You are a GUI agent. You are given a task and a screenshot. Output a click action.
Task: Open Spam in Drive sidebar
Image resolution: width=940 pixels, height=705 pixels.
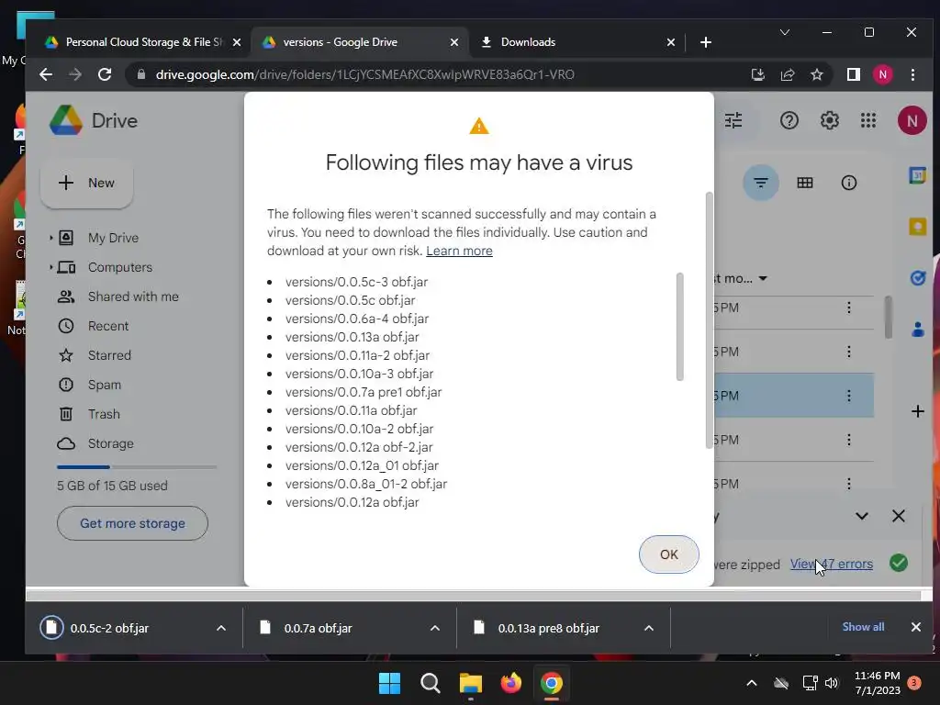(x=105, y=385)
